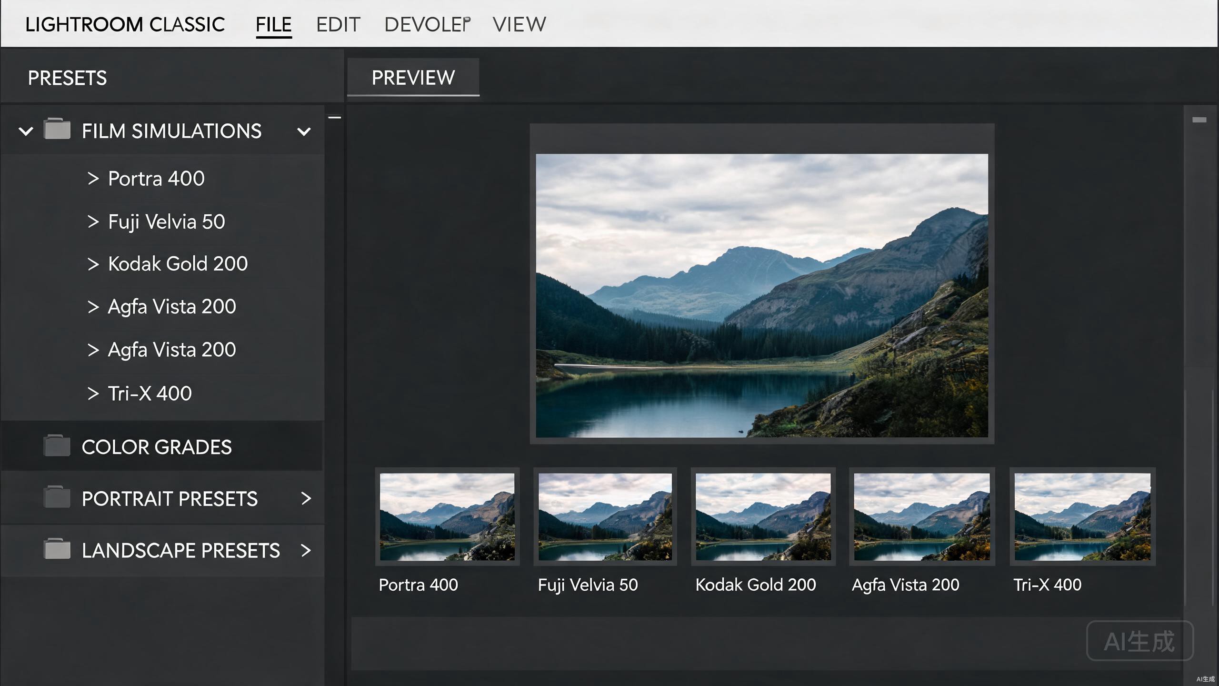Click the Portrait Presets folder icon
The image size is (1219, 686).
click(x=57, y=497)
